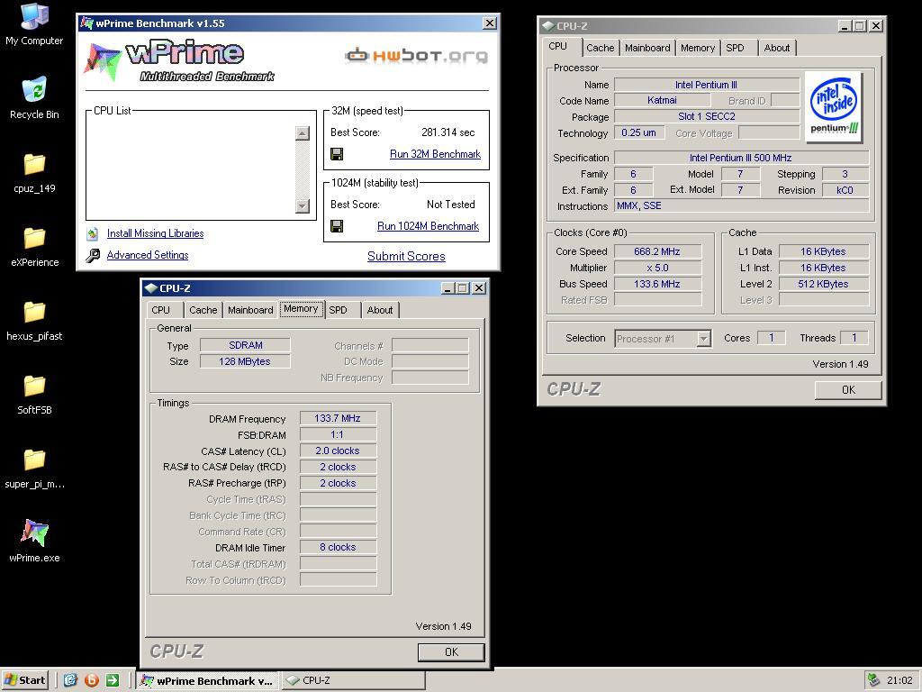The image size is (922, 692).
Task: Click the Advanced Settings wrench icon
Action: click(93, 255)
